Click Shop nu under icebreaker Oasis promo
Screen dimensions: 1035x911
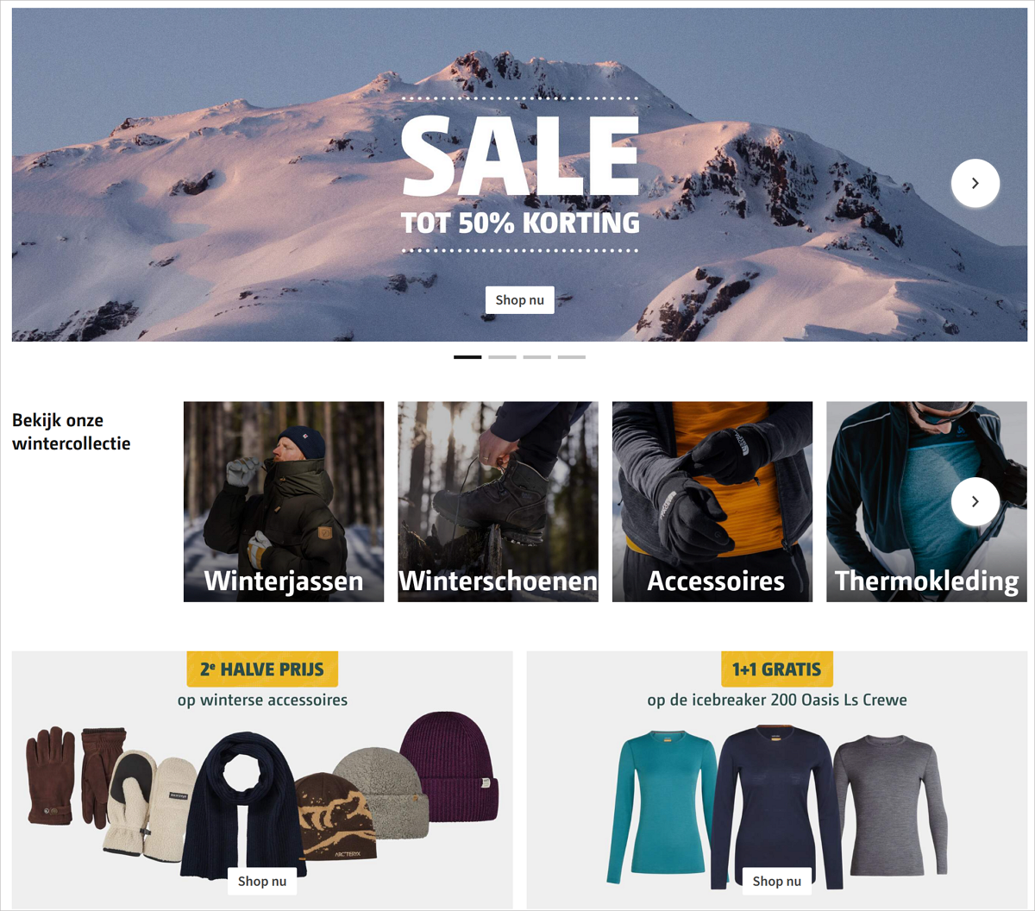click(x=776, y=881)
